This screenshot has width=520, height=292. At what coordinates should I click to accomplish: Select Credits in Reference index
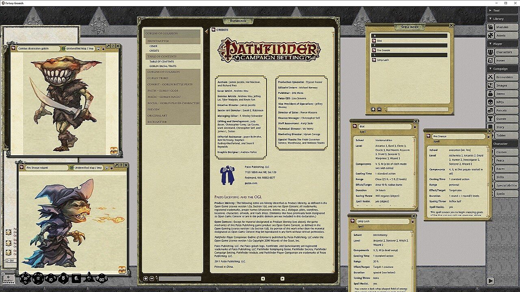[154, 51]
